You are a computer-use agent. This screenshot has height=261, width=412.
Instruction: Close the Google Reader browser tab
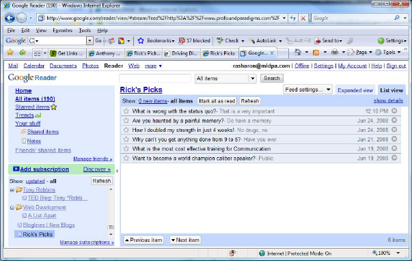(272, 53)
